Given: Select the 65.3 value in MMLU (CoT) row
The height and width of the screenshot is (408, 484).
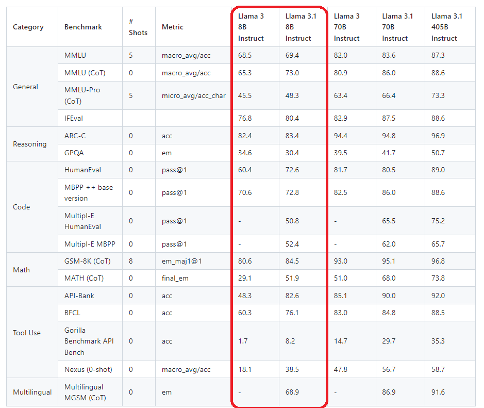Looking at the screenshot, I should tap(245, 73).
